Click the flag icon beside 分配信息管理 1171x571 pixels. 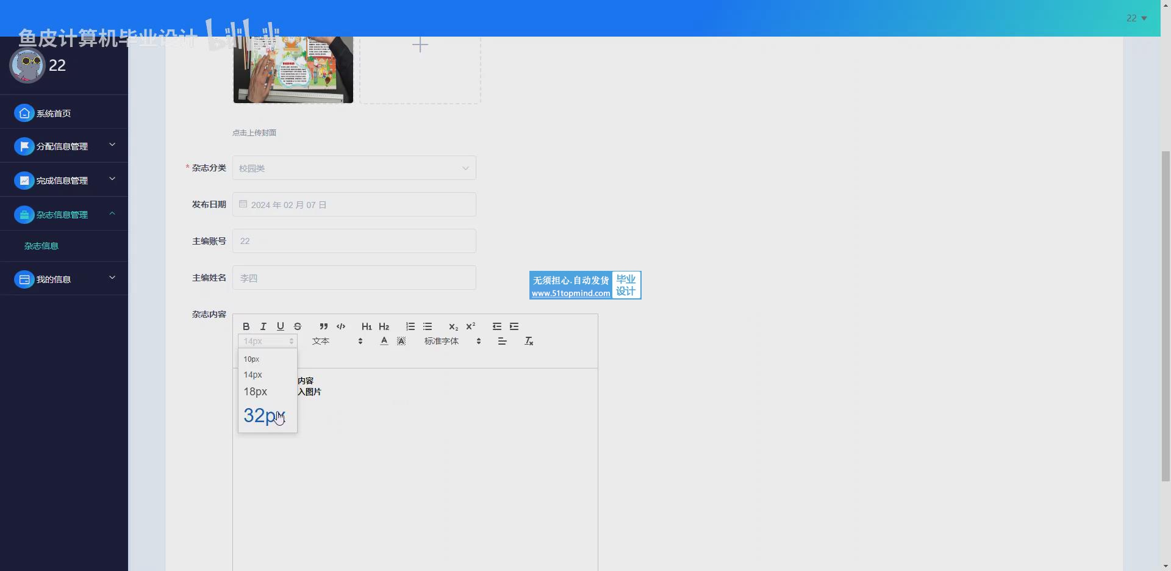click(24, 146)
